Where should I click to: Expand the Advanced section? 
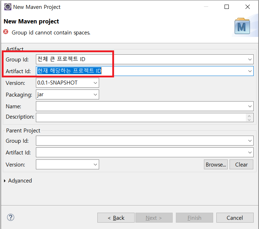(x=5, y=181)
